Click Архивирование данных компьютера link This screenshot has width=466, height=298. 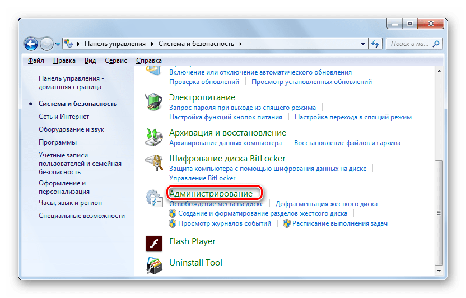coord(225,143)
